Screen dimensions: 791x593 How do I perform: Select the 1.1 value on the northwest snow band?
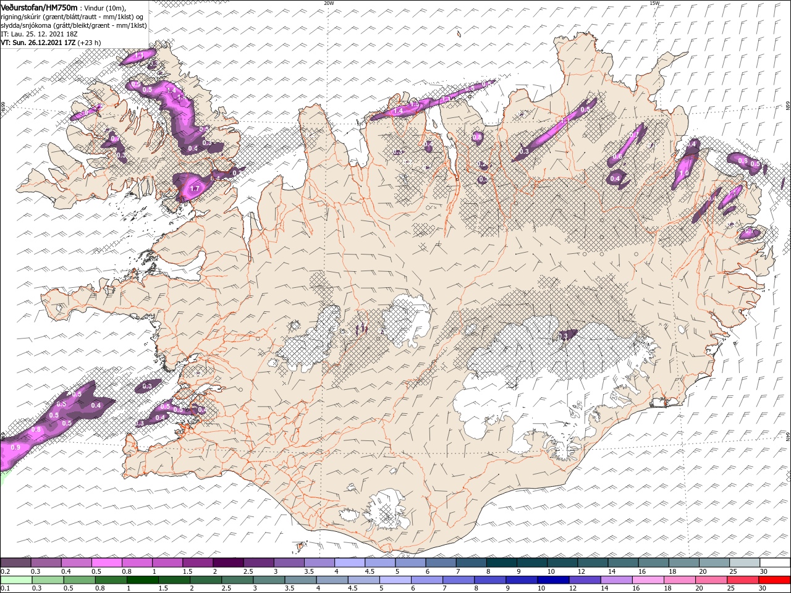pos(139,56)
